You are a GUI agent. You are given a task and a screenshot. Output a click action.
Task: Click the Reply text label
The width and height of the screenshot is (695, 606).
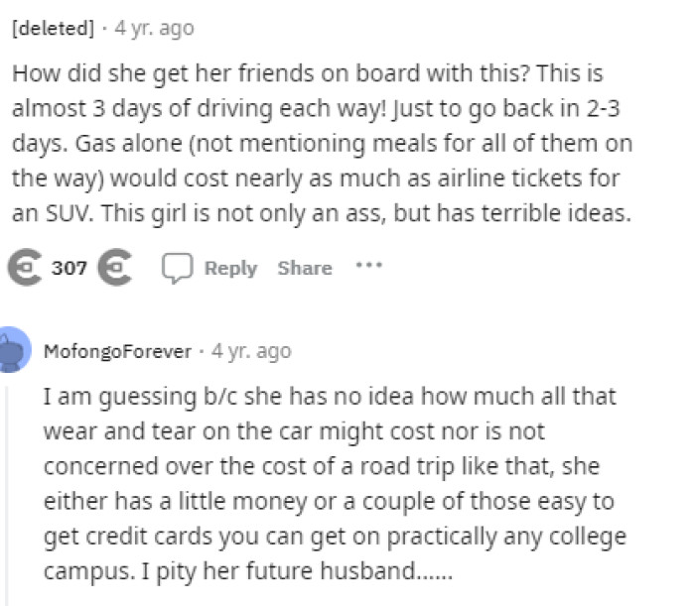tap(229, 269)
